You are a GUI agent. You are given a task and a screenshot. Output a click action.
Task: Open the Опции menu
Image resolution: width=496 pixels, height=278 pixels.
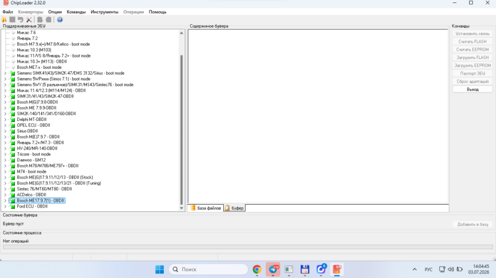pos(55,12)
